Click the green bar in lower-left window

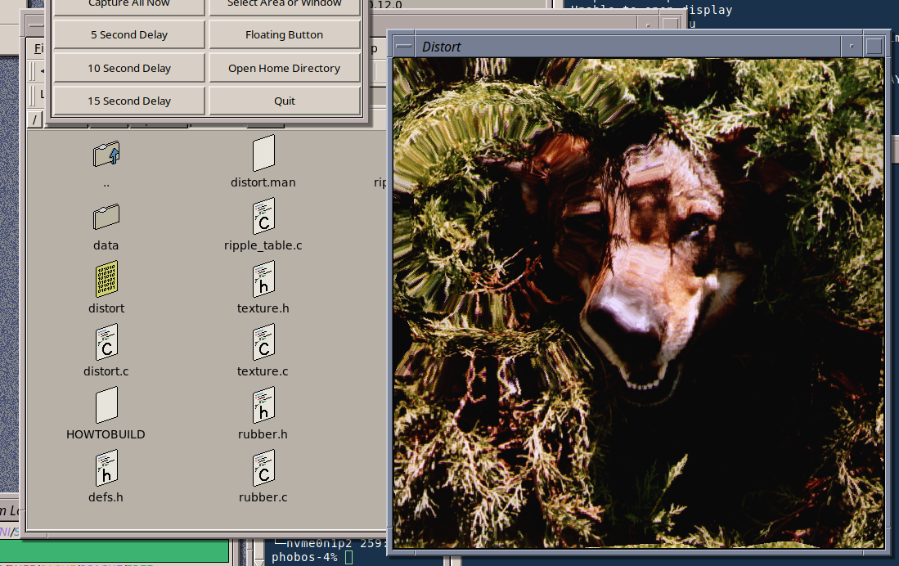[x=114, y=551]
